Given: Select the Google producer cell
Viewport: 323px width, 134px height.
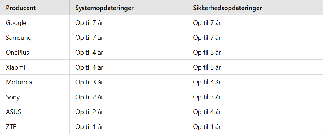Looking at the screenshot, I should coord(35,22).
